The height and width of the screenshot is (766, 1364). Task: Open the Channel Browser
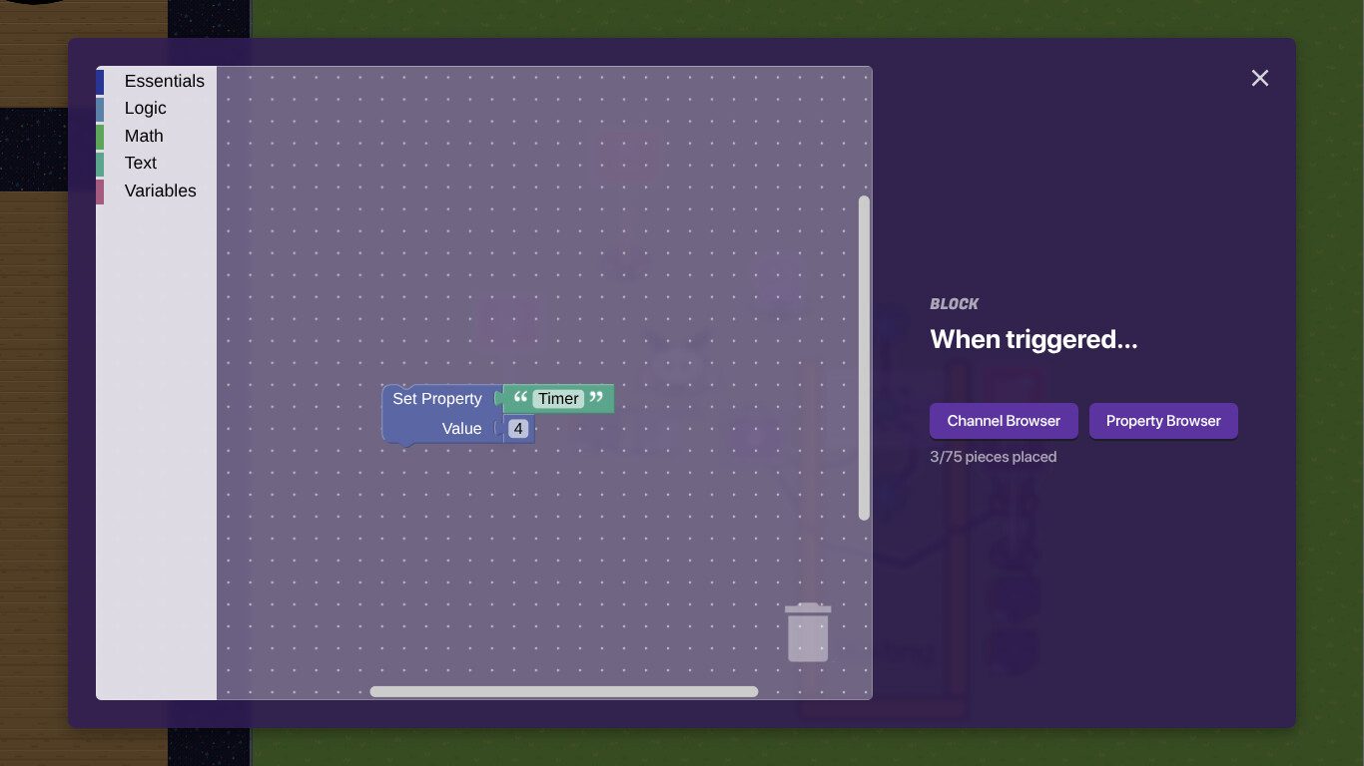click(x=1004, y=421)
